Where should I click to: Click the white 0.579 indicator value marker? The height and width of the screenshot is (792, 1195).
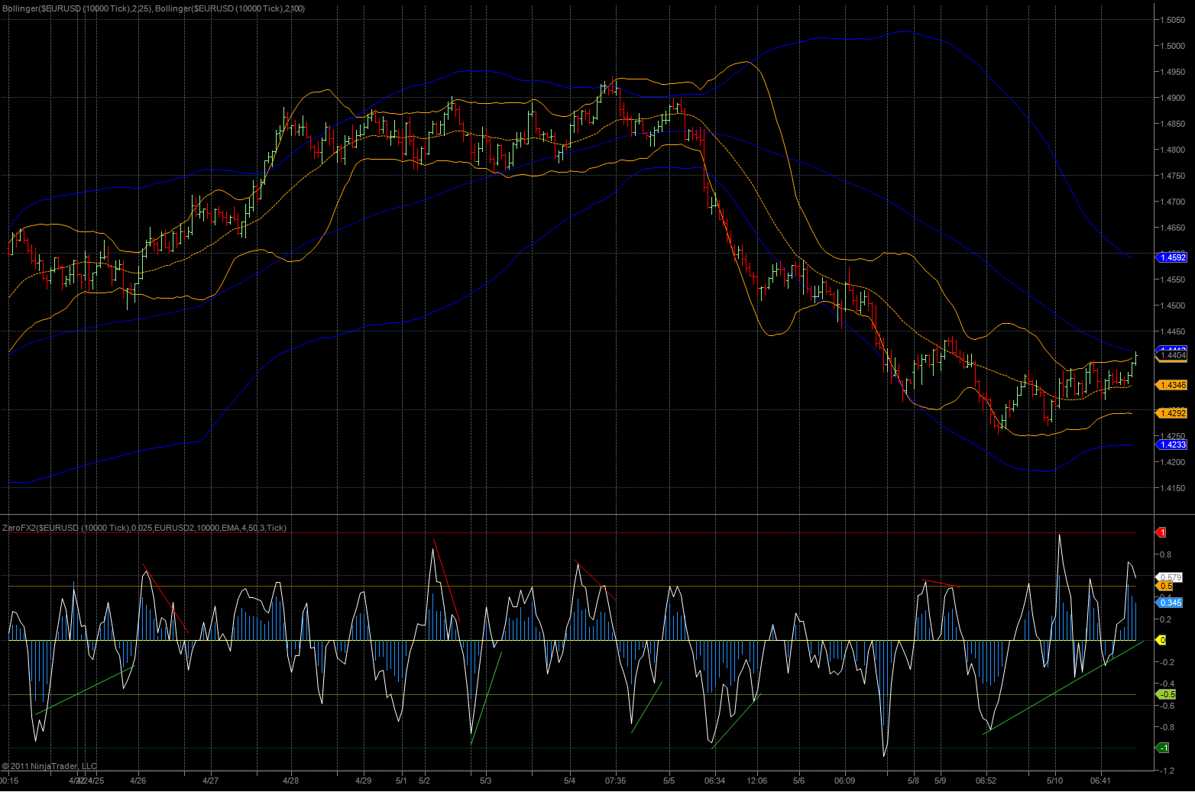coord(1171,577)
